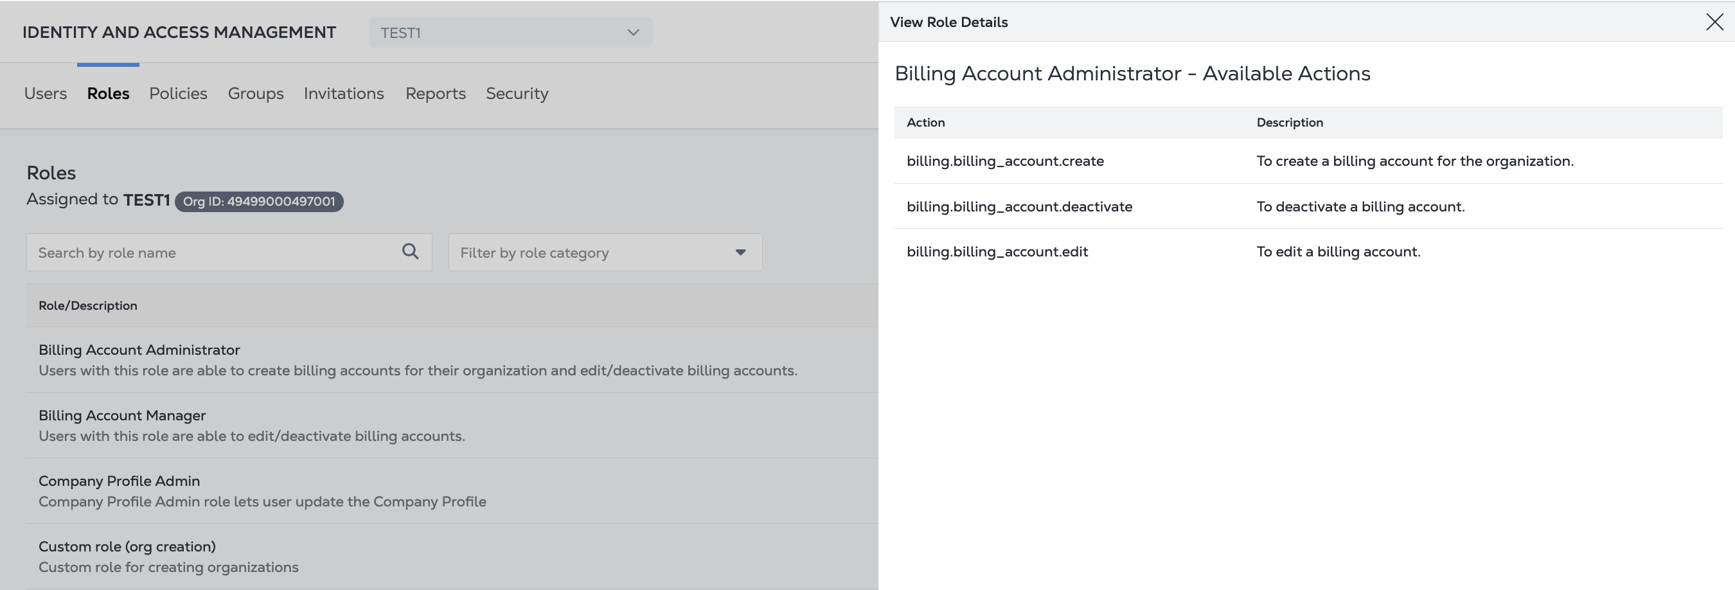
Task: Switch to the Users tab
Action: pyautogui.click(x=46, y=94)
